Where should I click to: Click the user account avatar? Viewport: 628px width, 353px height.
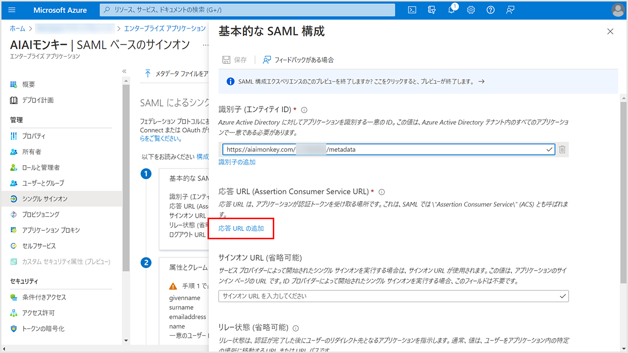(618, 10)
